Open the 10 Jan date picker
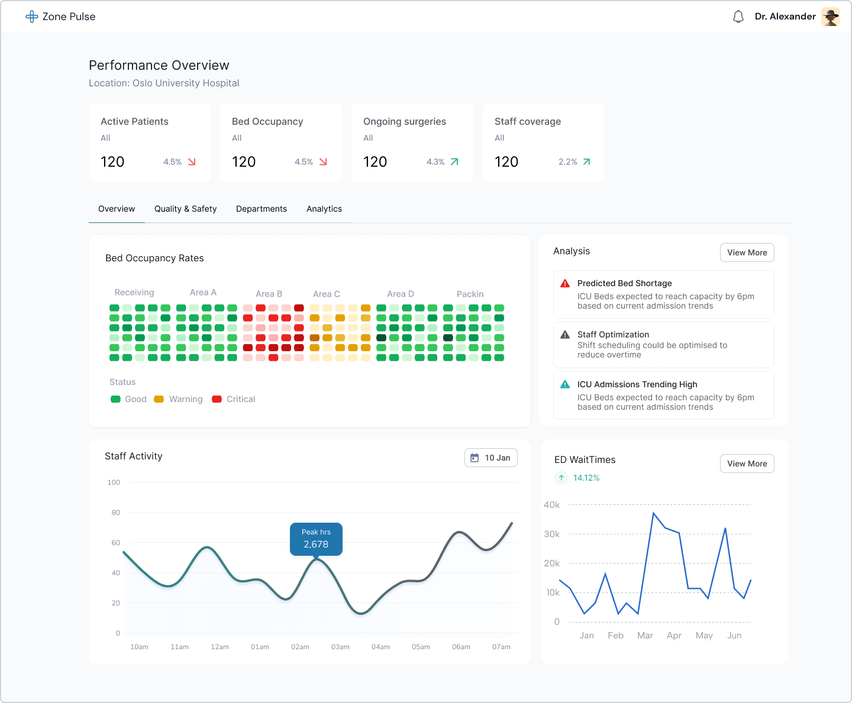The height and width of the screenshot is (703, 852). 491,458
